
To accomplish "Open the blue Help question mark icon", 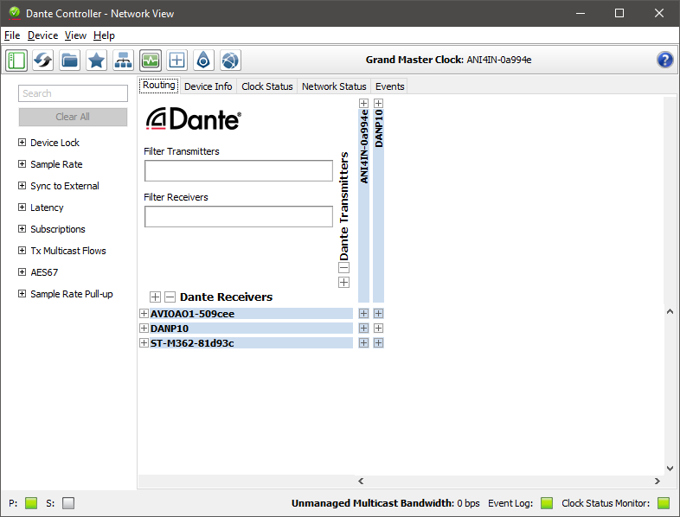I will (664, 60).
